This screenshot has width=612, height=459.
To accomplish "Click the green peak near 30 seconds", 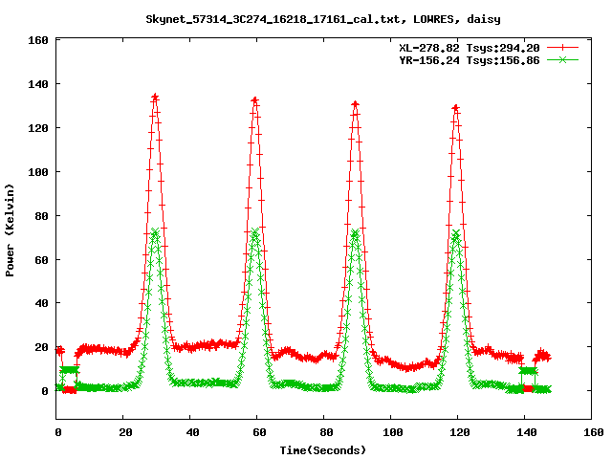I will (x=155, y=233).
